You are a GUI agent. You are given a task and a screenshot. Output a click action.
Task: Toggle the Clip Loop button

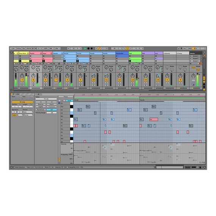(22, 102)
